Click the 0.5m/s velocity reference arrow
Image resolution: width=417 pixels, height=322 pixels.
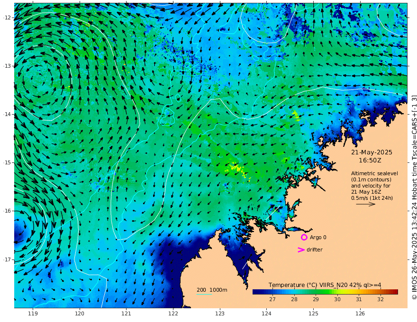pos(366,204)
